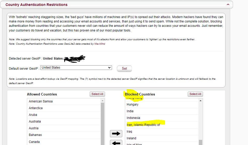This screenshot has height=145, width=248.
Task: Open the MaxMind link
Action: point(100,44)
